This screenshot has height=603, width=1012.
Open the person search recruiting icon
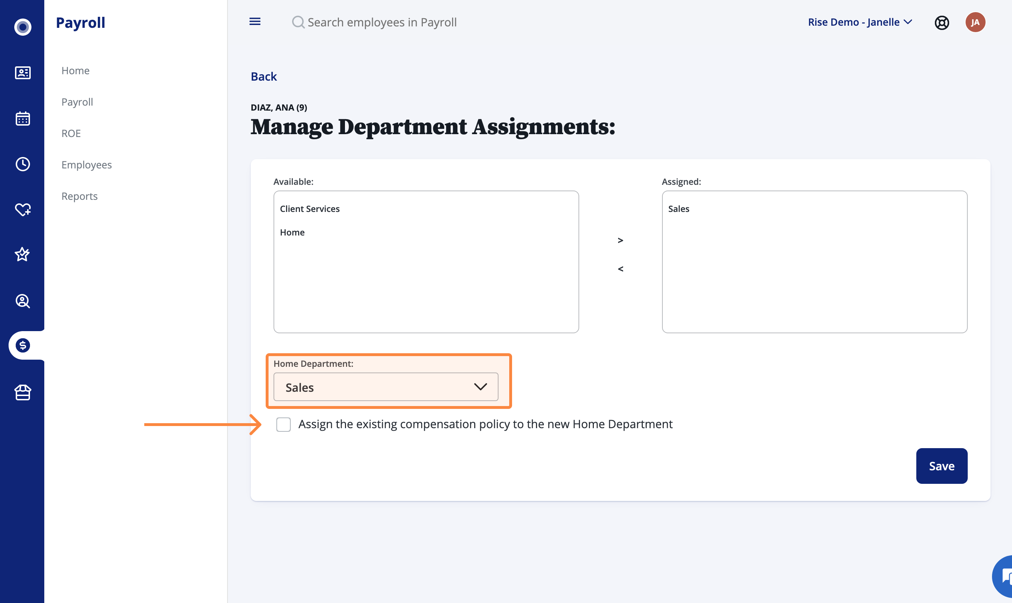pos(23,301)
